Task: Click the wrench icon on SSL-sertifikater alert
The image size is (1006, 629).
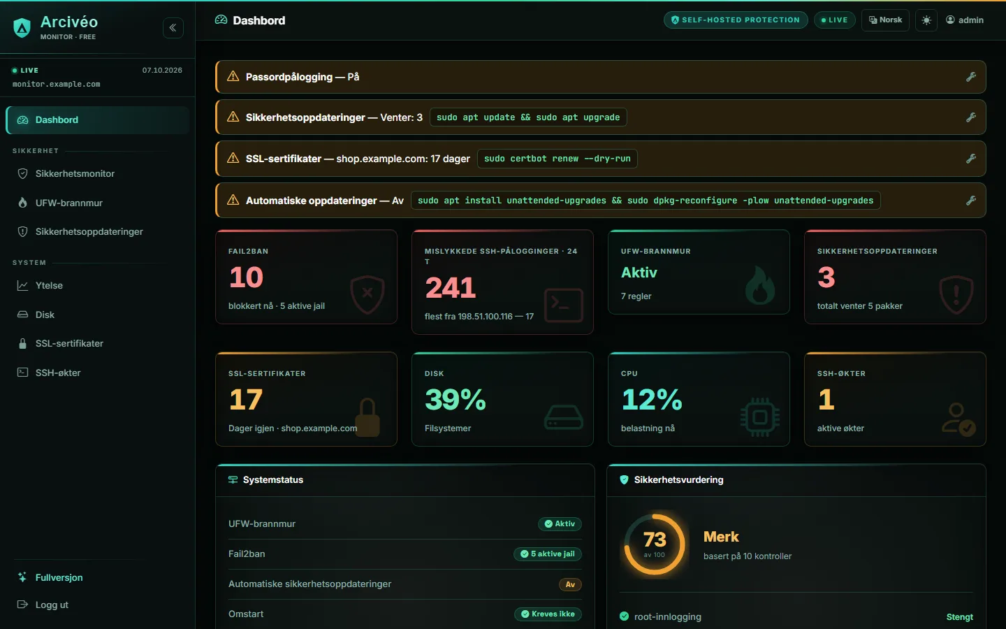Action: (971, 159)
